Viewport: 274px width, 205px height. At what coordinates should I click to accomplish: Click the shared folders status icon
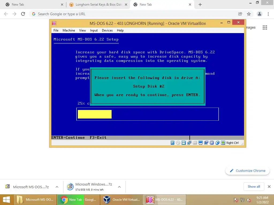(x=195, y=143)
